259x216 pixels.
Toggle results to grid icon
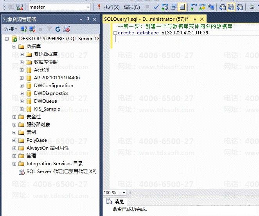(x=231, y=7)
